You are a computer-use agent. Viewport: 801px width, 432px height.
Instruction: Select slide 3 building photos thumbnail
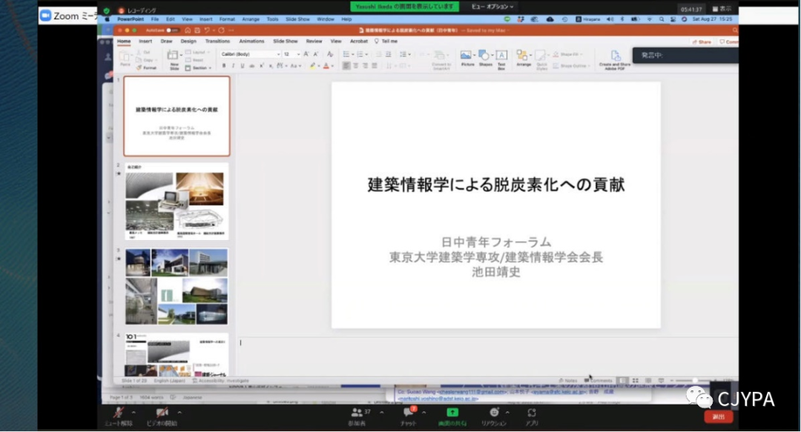pyautogui.click(x=177, y=287)
